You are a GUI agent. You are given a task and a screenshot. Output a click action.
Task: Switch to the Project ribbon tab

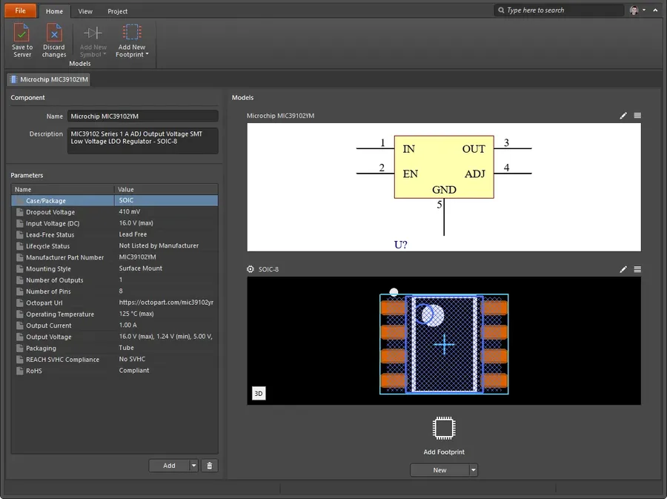117,11
